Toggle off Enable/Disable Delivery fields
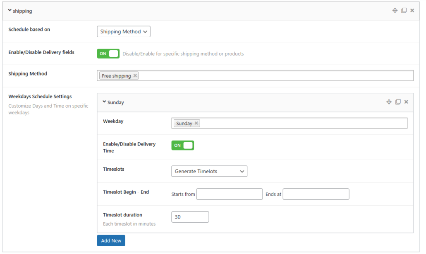 108,53
